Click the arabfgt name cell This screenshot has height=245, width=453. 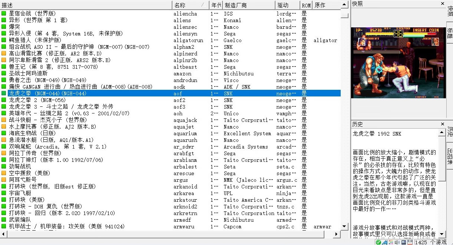(184, 153)
